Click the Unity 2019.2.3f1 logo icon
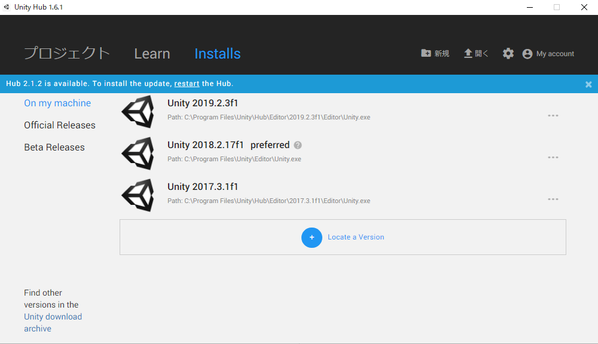Screen dimensions: 598x344 point(138,111)
